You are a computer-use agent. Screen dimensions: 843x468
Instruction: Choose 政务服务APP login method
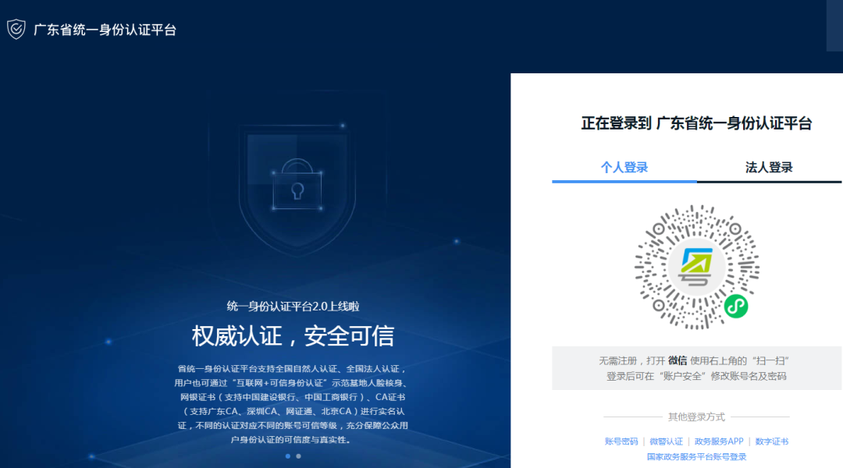pos(719,441)
